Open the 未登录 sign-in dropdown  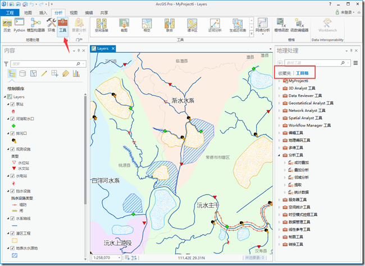point(348,12)
